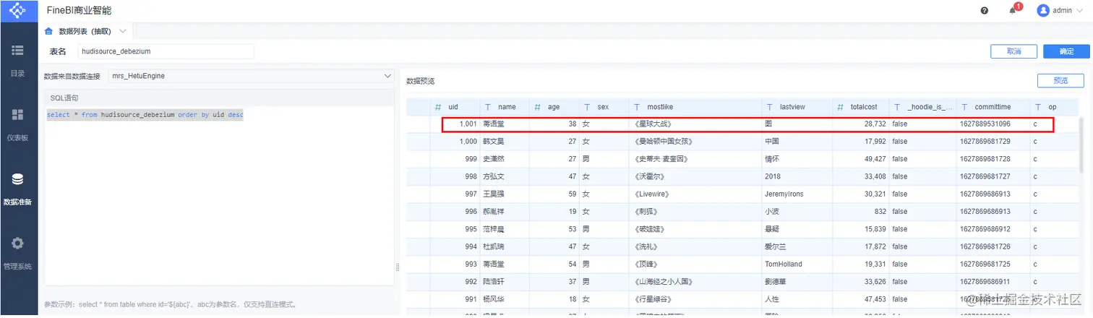Click the home icon beside 数据列表
The height and width of the screenshot is (318, 1093).
point(48,31)
